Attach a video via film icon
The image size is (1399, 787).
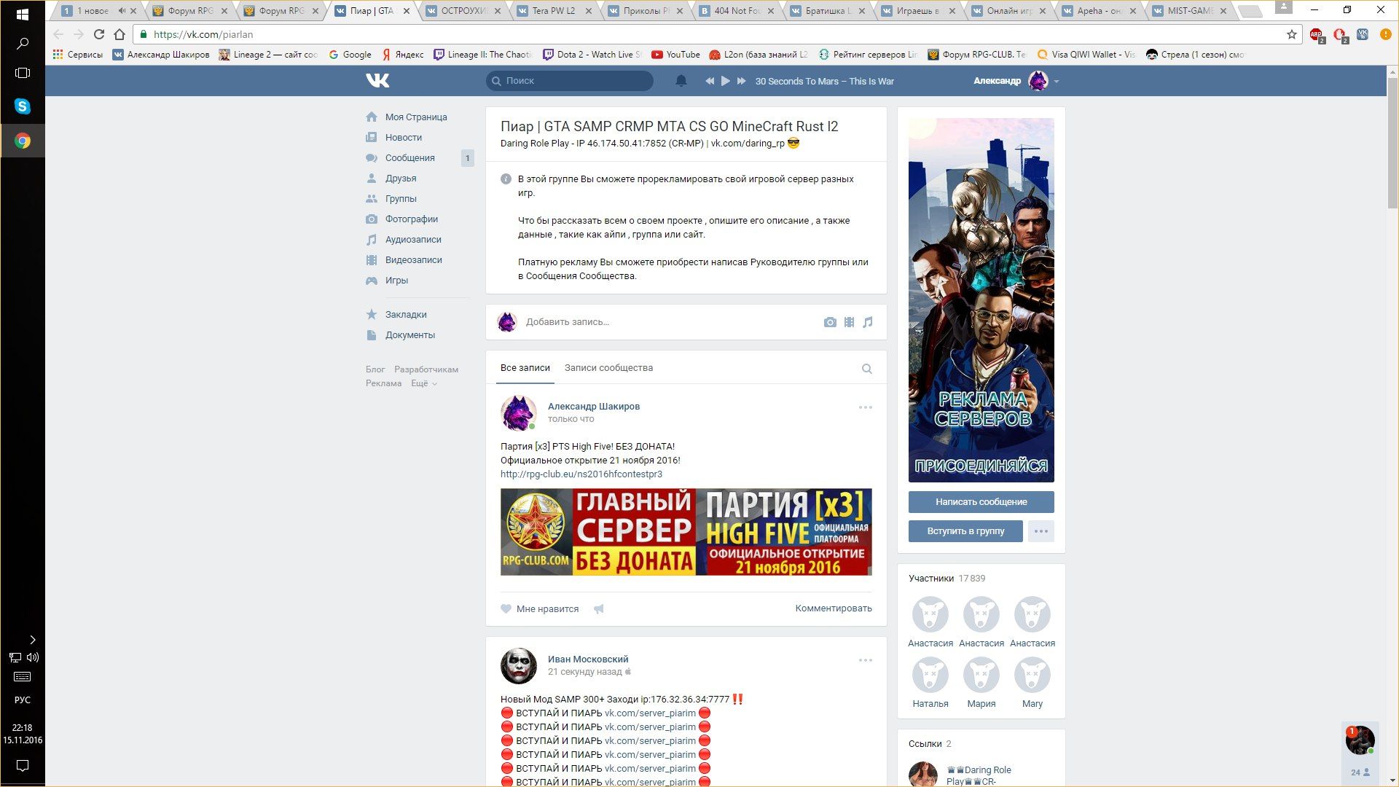(849, 322)
